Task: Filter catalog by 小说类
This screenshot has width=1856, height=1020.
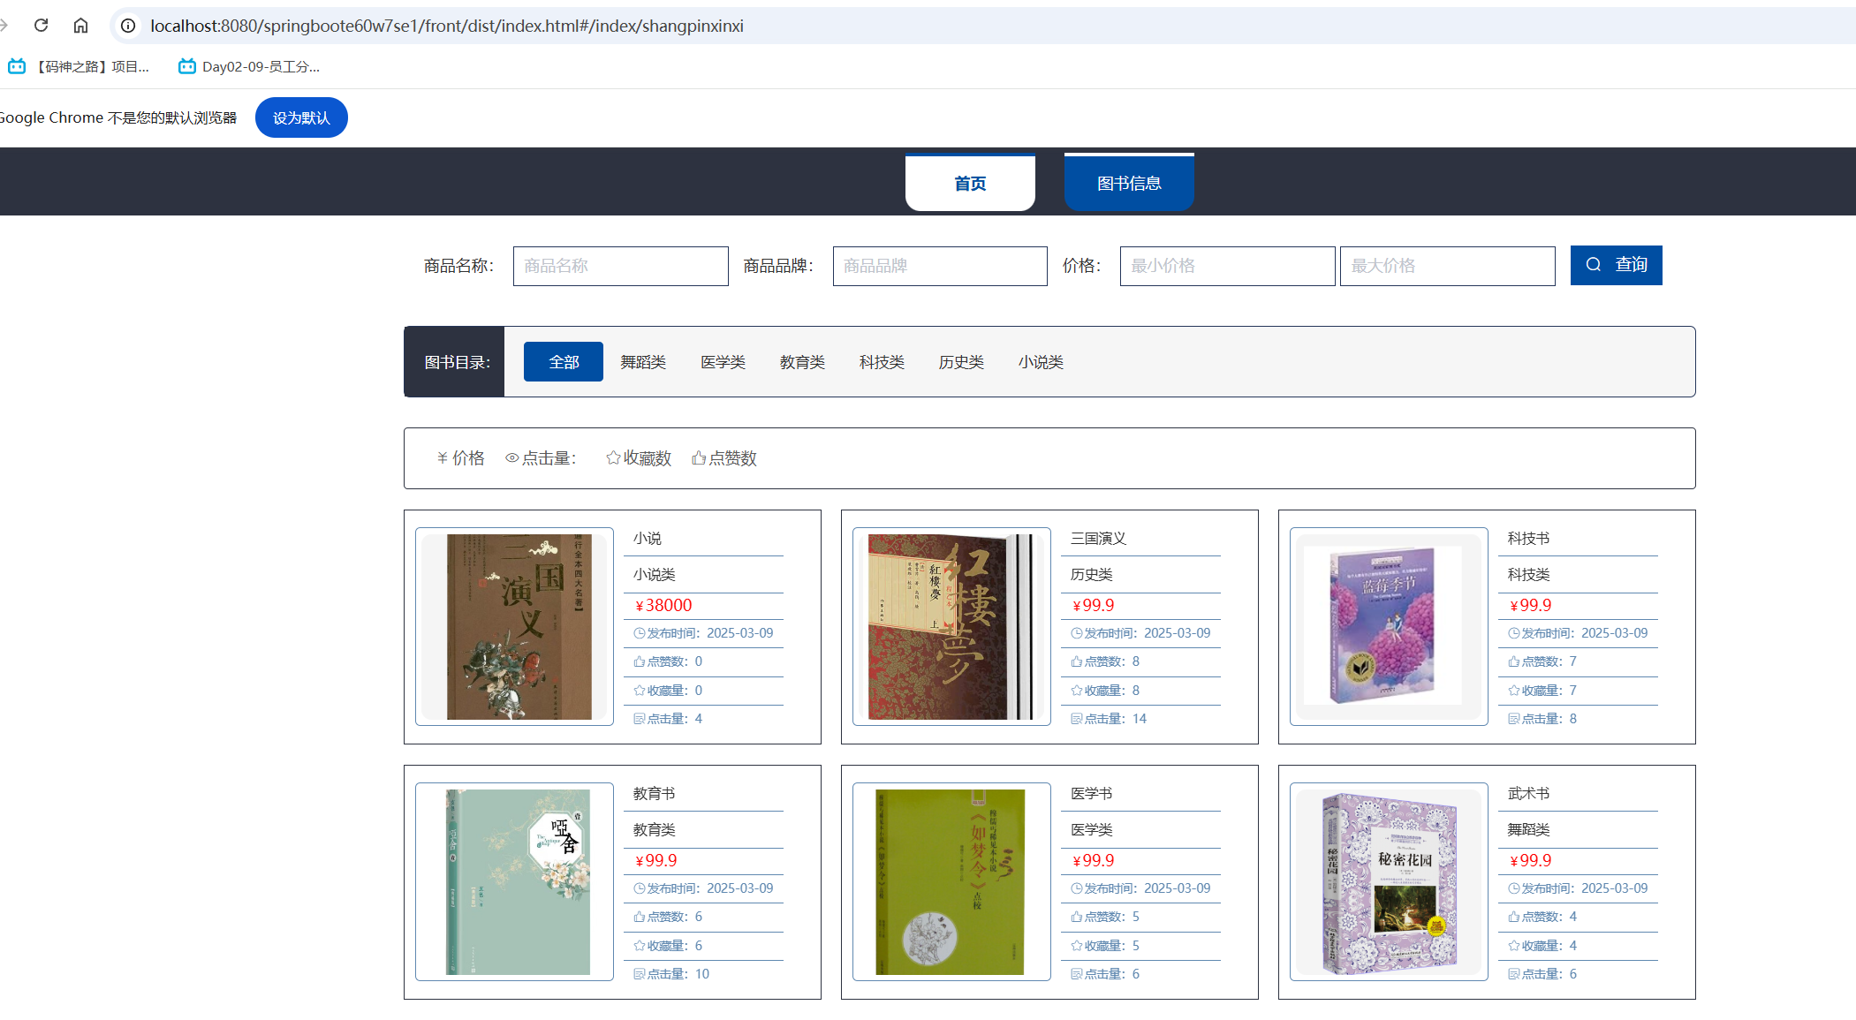Action: tap(1041, 362)
